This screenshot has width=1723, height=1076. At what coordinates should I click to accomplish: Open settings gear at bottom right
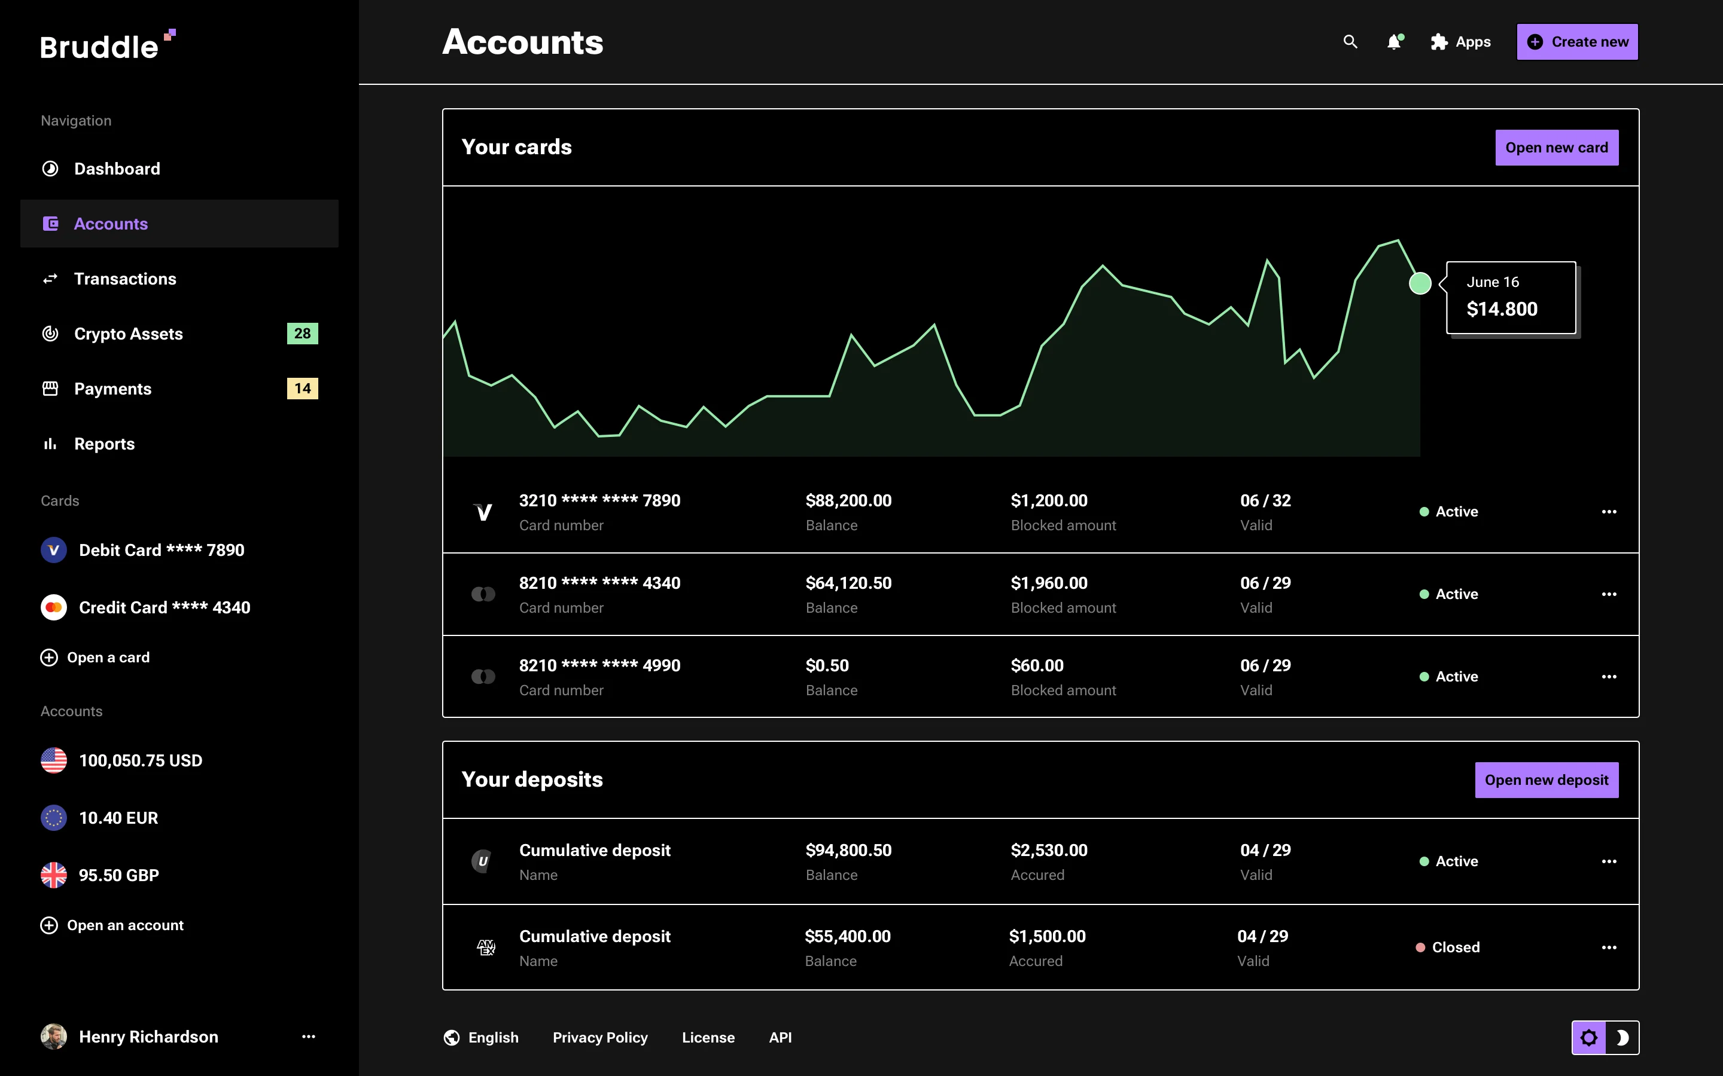point(1590,1037)
